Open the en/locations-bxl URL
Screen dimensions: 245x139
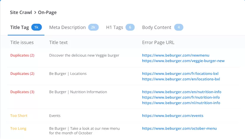click(181, 79)
